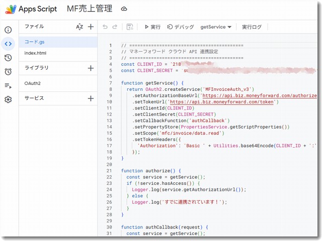Add a service using the plus icon
This screenshot has width=322, height=241.
tap(91, 98)
